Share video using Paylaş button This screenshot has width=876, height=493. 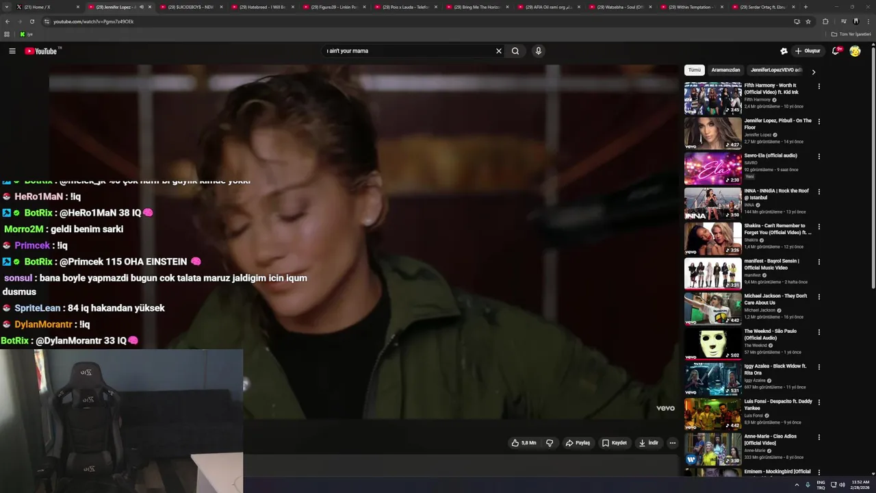[578, 443]
